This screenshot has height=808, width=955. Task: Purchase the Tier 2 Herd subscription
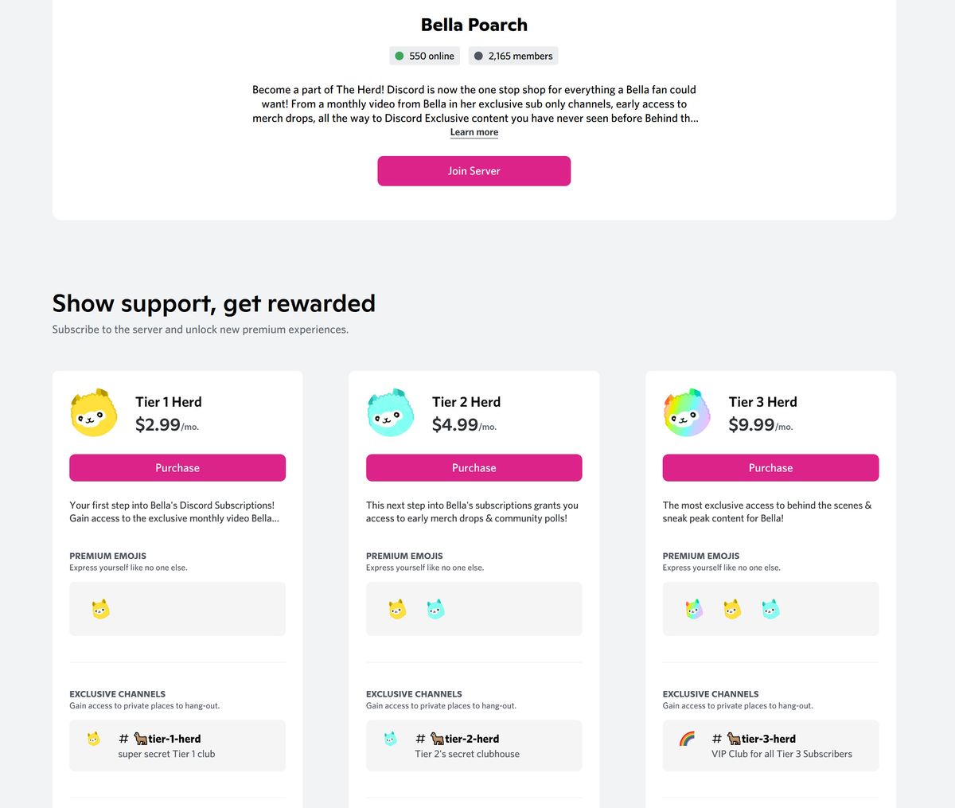coord(474,467)
